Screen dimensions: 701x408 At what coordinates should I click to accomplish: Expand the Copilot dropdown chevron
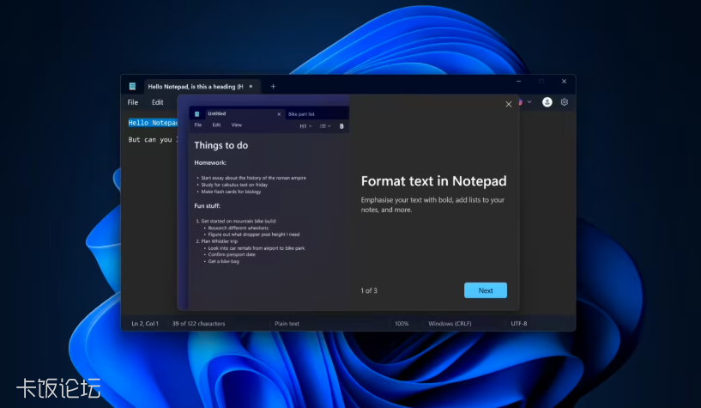coord(529,102)
